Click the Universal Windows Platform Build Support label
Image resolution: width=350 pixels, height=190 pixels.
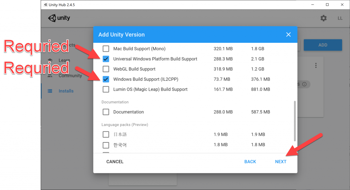[155, 59]
